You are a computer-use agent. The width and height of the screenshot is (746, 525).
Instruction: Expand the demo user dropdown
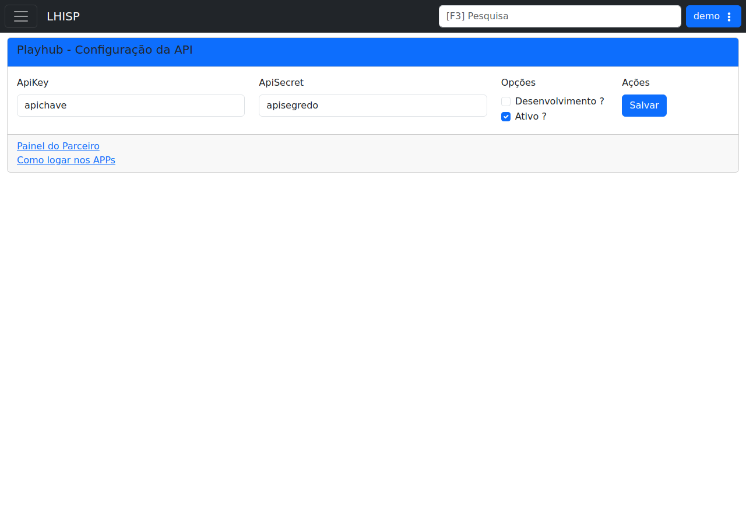[713, 16]
